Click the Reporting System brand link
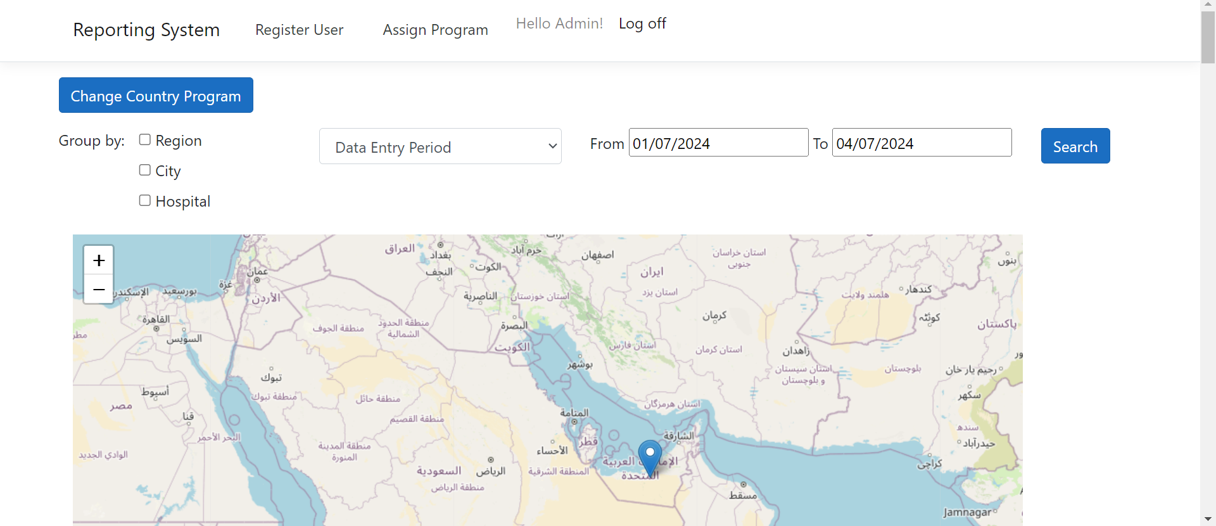 point(146,30)
